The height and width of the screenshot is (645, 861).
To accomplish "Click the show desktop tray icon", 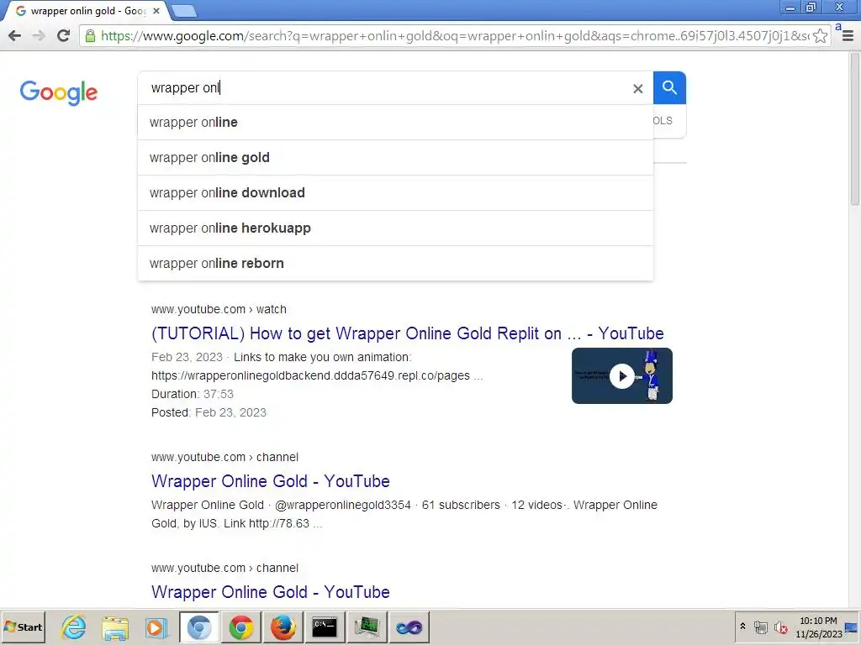I will point(851,627).
